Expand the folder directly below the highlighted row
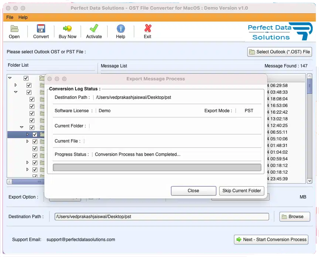Viewport: 319px width, 257px height. 27,141
